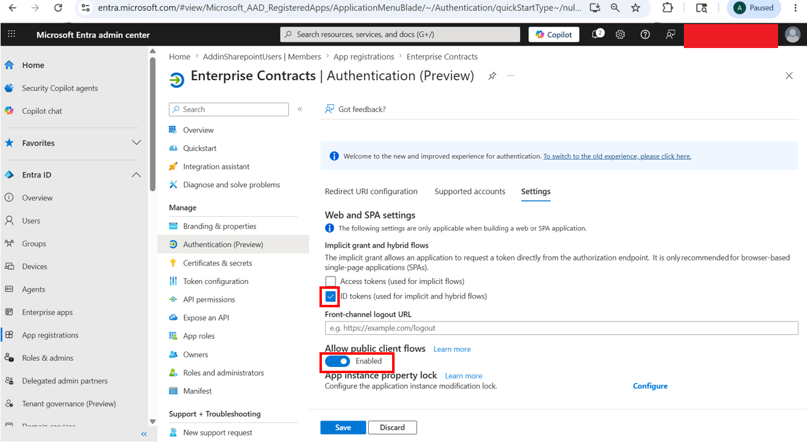Switch to Supported accounts tab
This screenshot has height=444, width=807.
470,192
